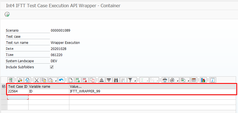
Task: Click the Information icon in toolbar
Action: [213, 80]
